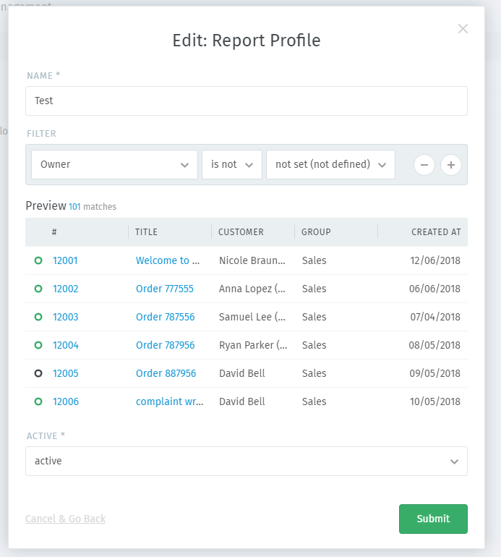The height and width of the screenshot is (557, 501).
Task: Open ticket number 12002
Action: click(65, 289)
